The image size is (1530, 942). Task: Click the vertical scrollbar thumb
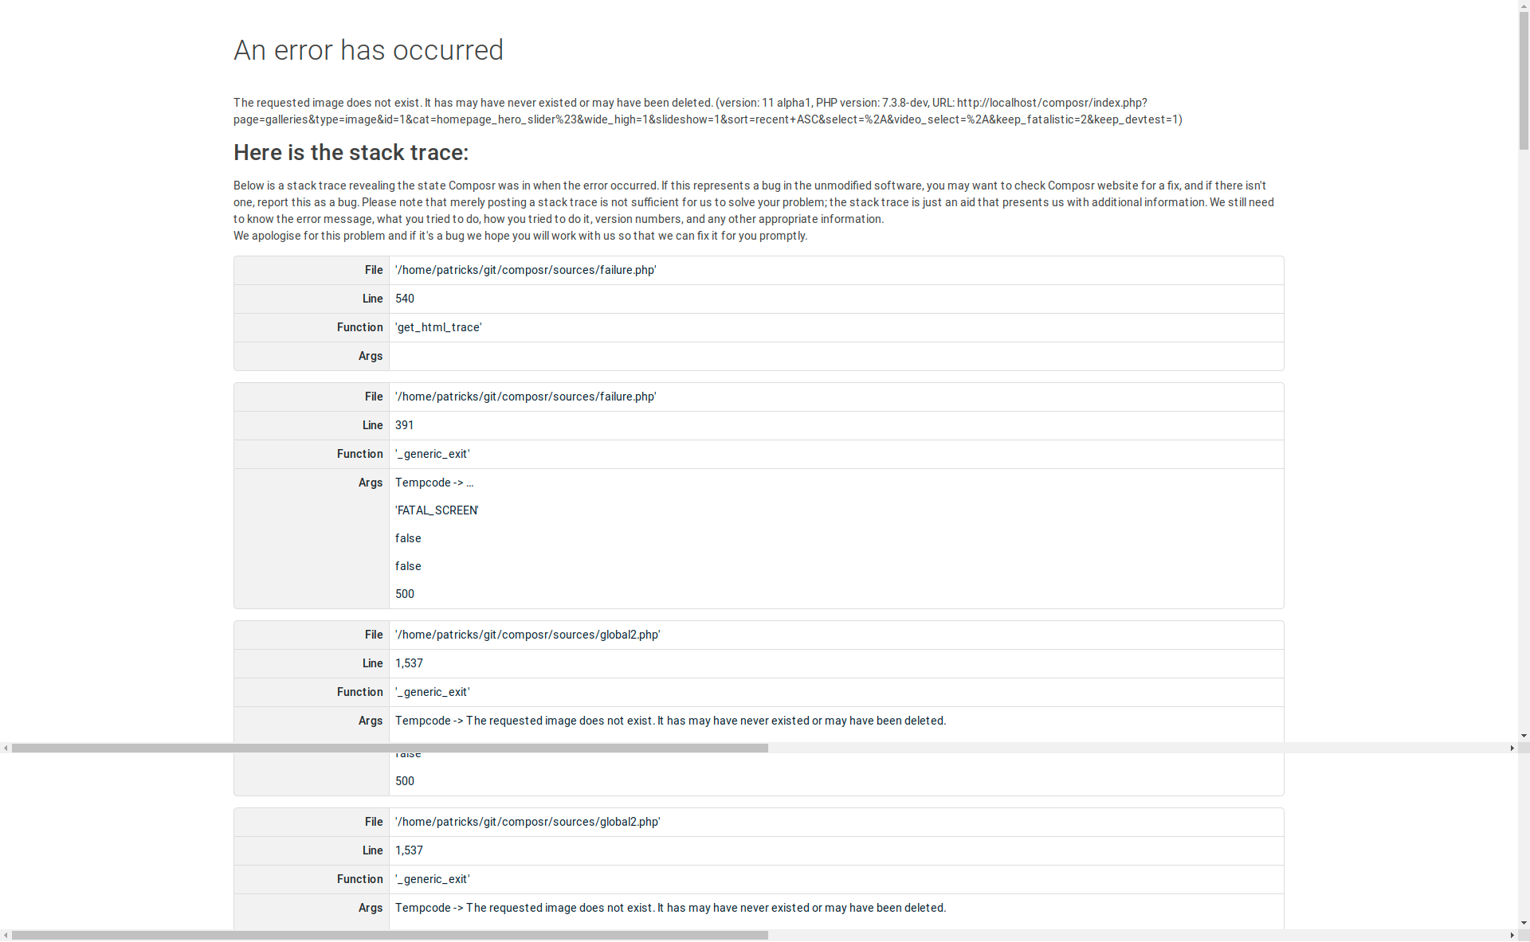tap(1524, 80)
